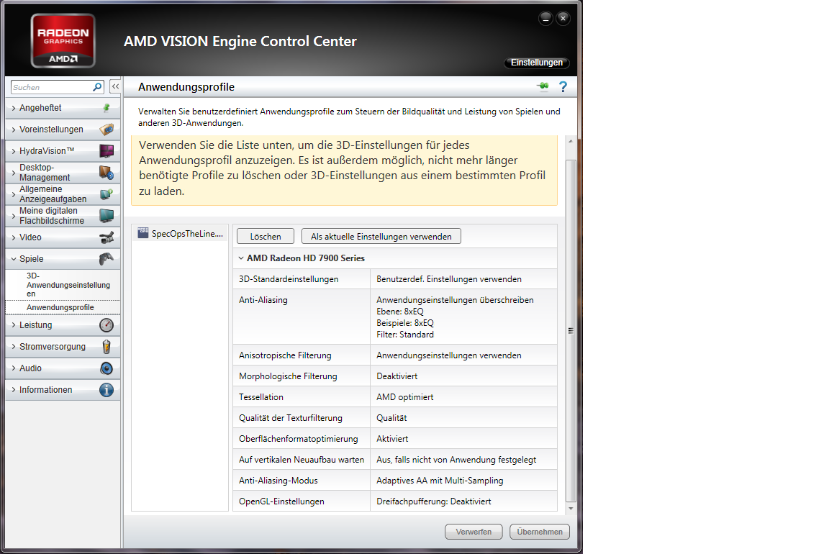Click 'Adaptives AA mit Multi-Sampling' value
829x554 pixels.
tap(440, 481)
